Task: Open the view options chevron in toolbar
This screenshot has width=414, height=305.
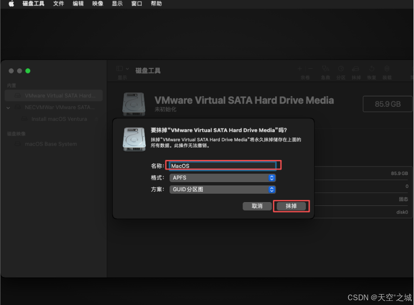Action: point(127,69)
